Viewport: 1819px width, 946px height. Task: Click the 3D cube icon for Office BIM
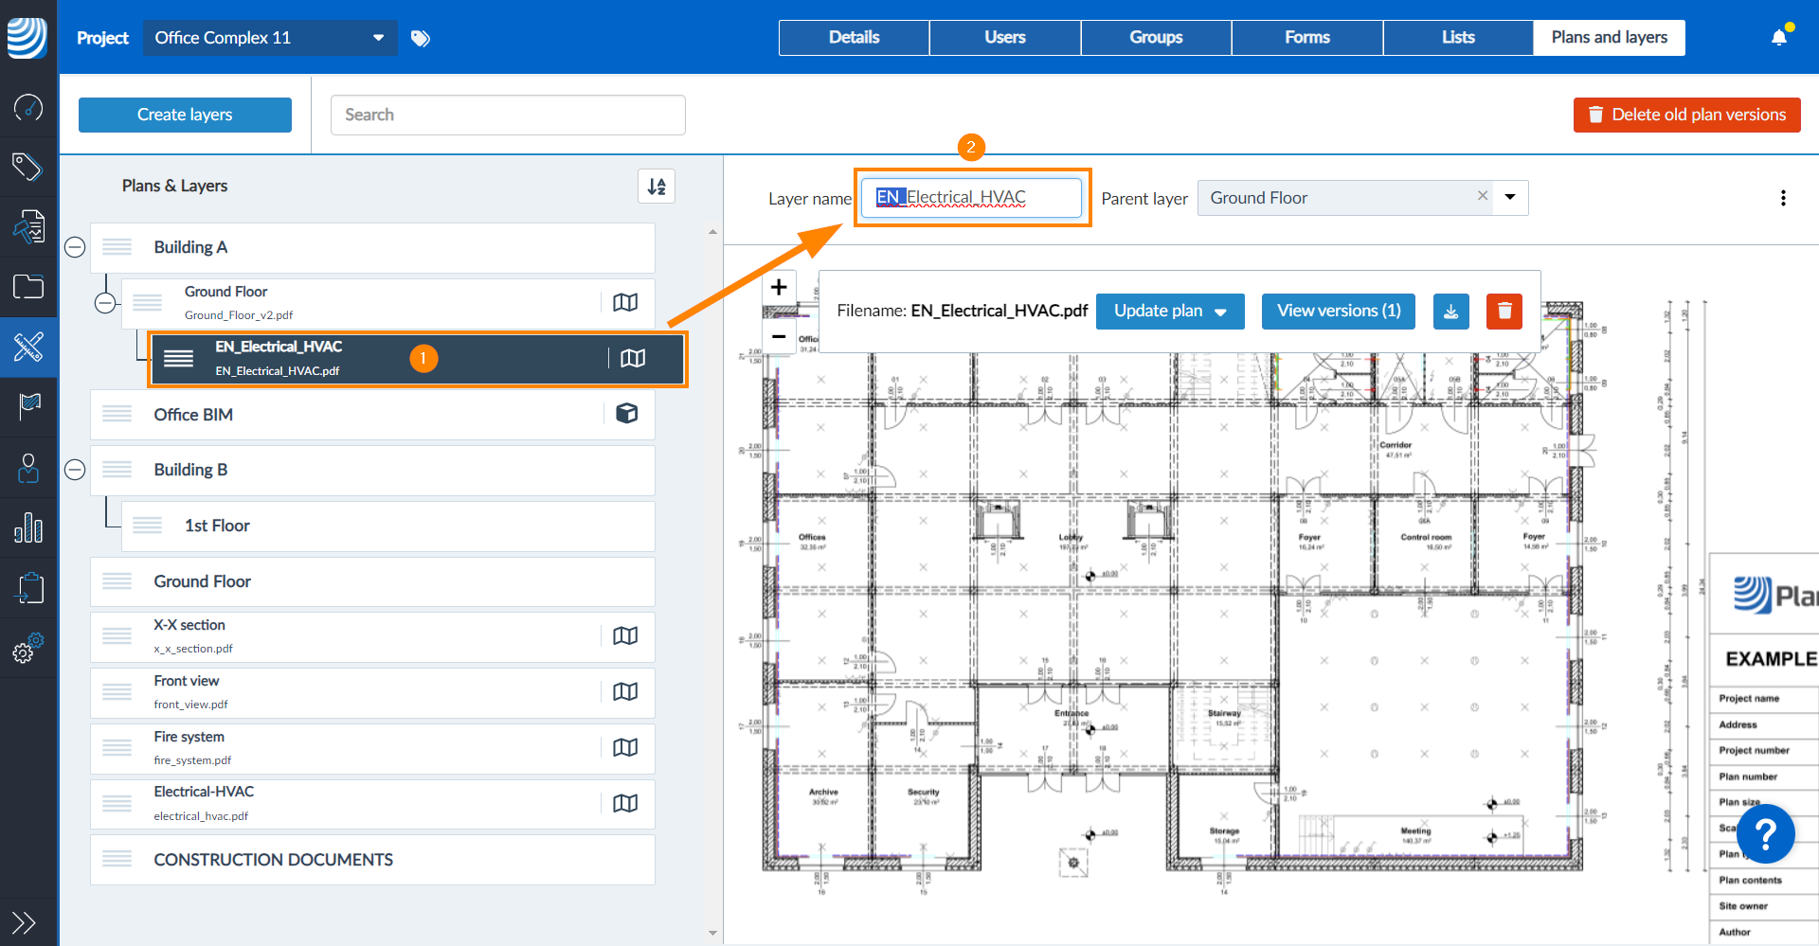coord(626,414)
